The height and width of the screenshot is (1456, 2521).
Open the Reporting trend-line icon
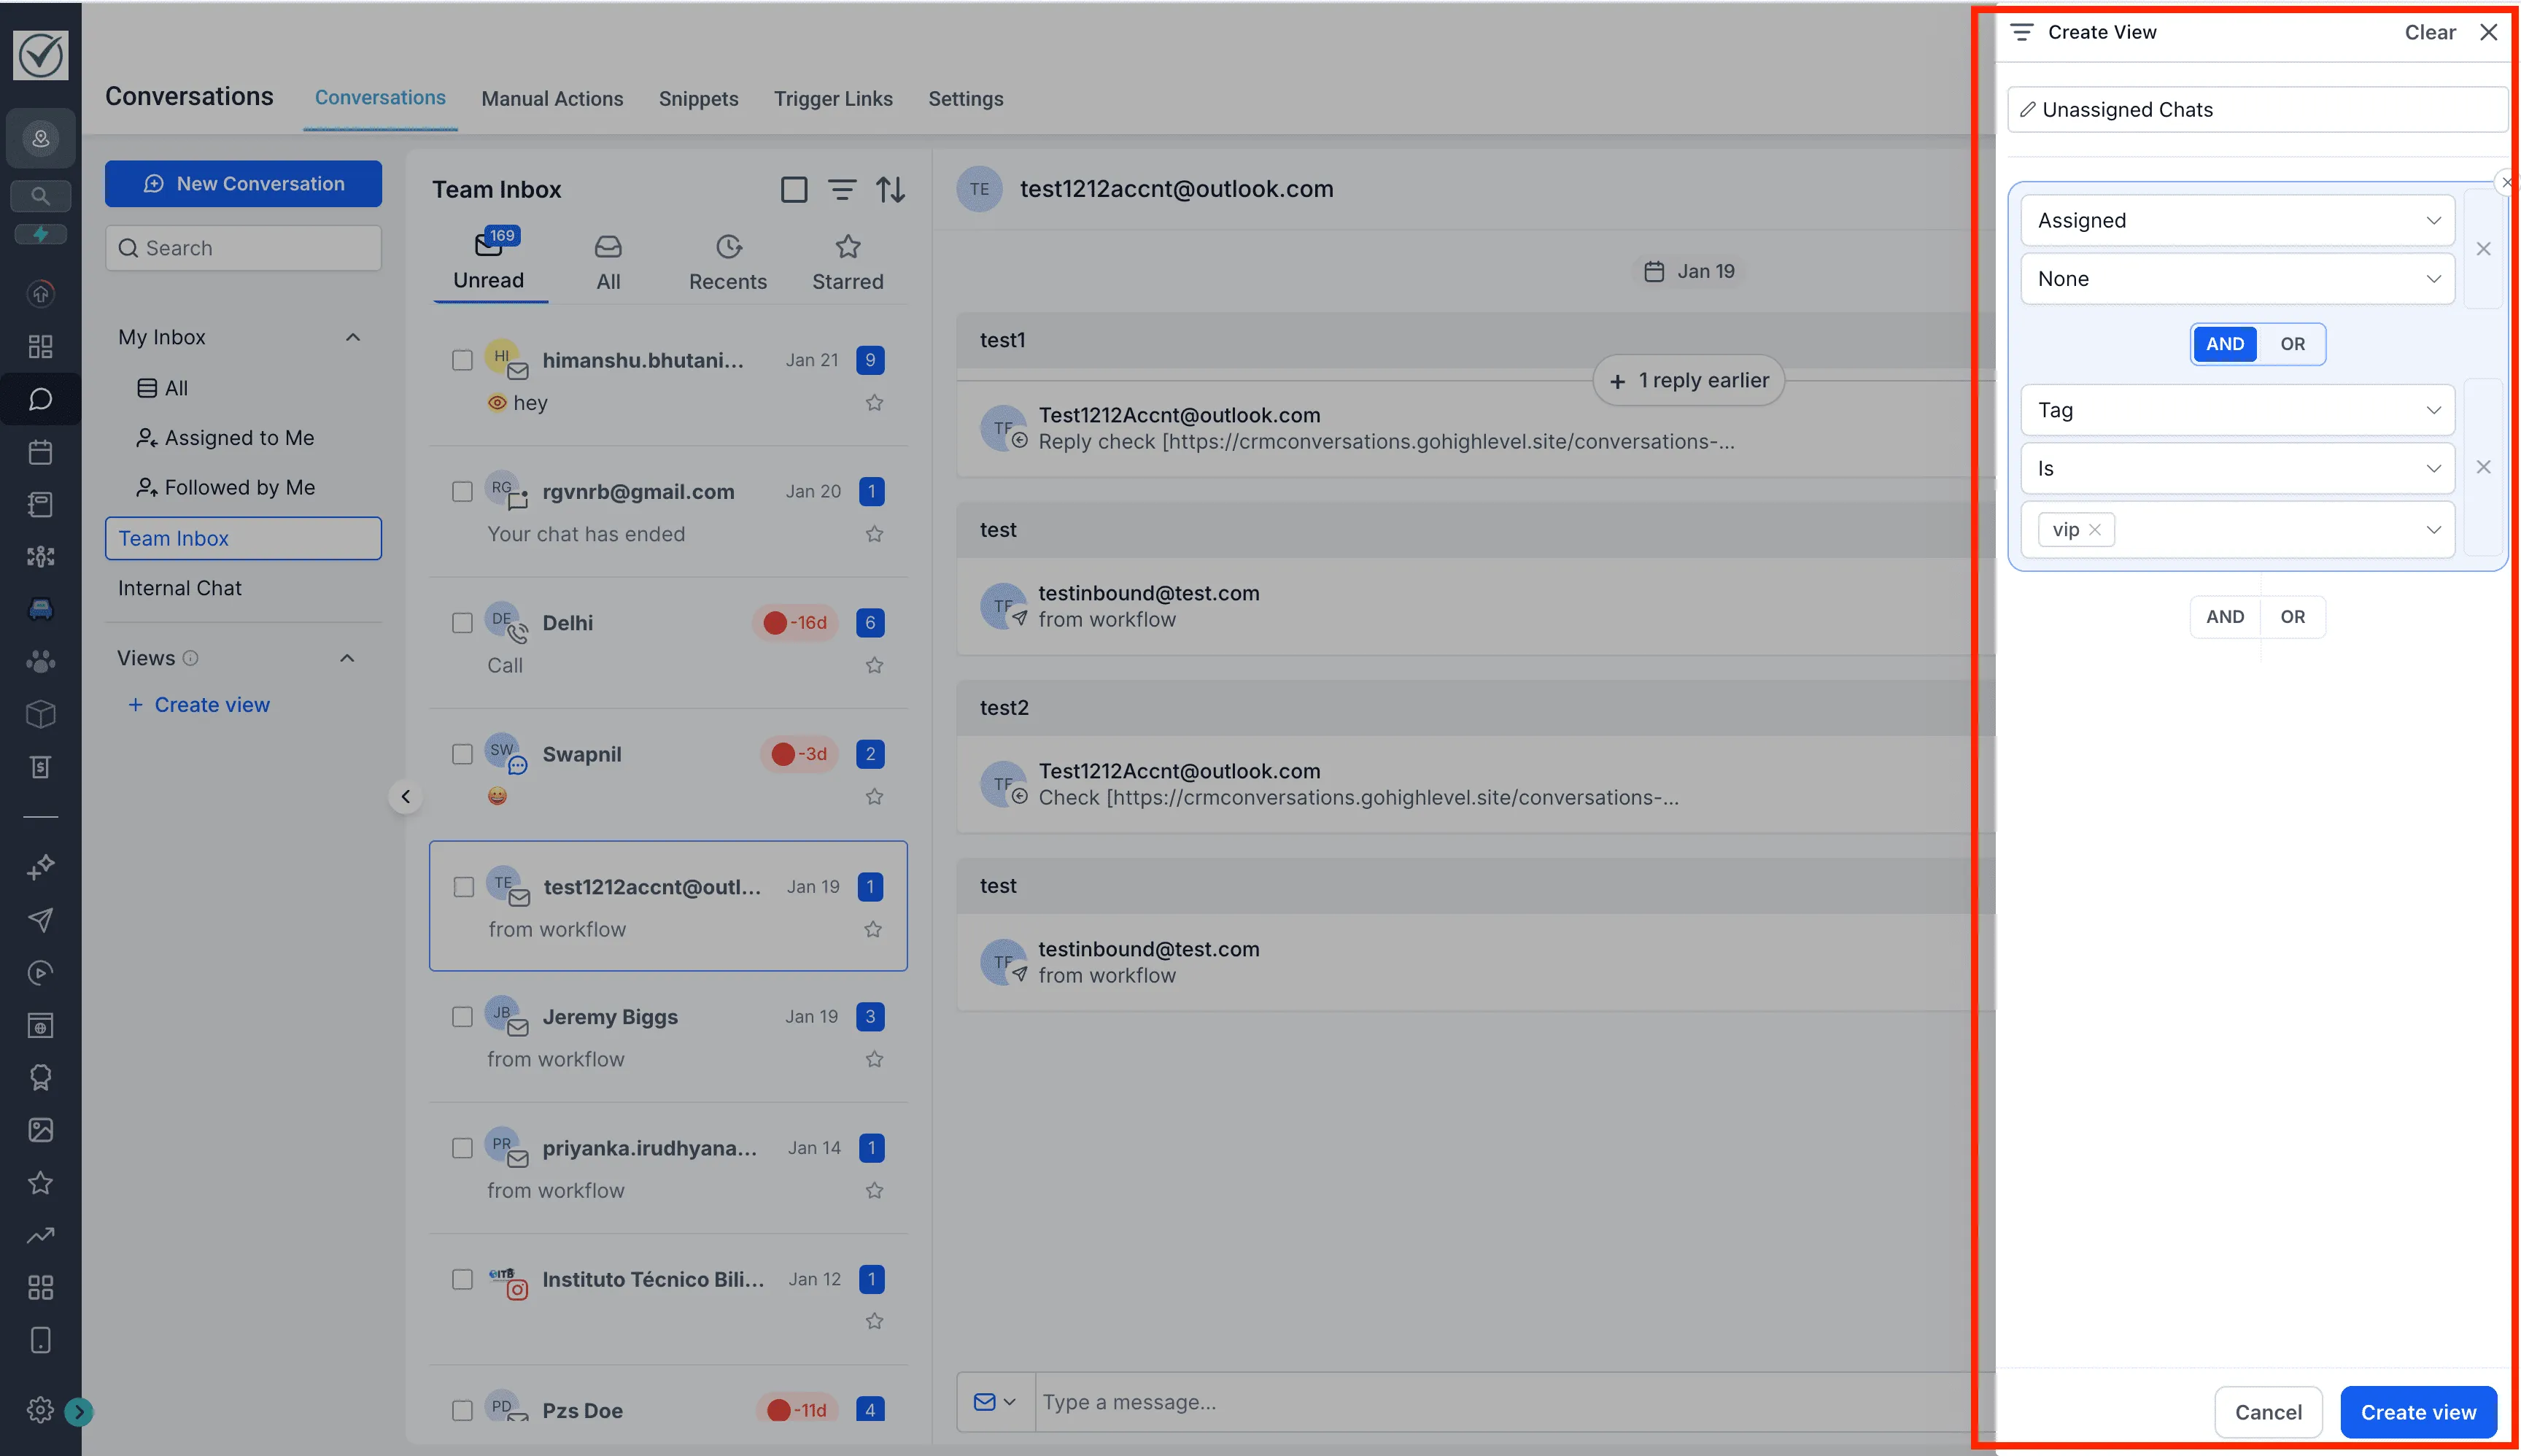tap(40, 1235)
